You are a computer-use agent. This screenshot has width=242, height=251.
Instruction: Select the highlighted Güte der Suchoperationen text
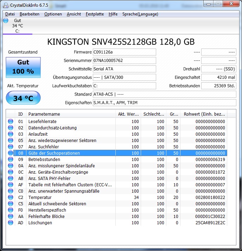(54, 153)
